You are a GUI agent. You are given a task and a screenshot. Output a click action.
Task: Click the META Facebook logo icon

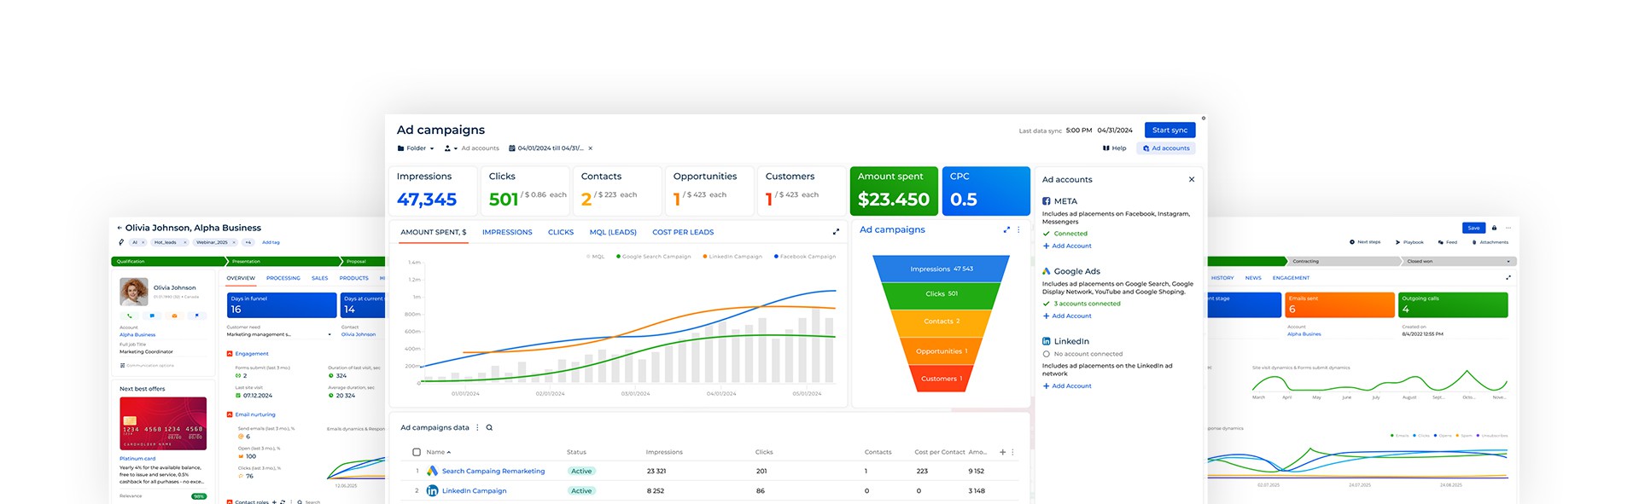(1047, 201)
